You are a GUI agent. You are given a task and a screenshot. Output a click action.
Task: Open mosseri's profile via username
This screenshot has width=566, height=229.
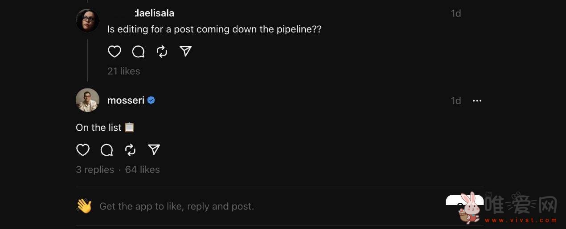[x=126, y=100]
